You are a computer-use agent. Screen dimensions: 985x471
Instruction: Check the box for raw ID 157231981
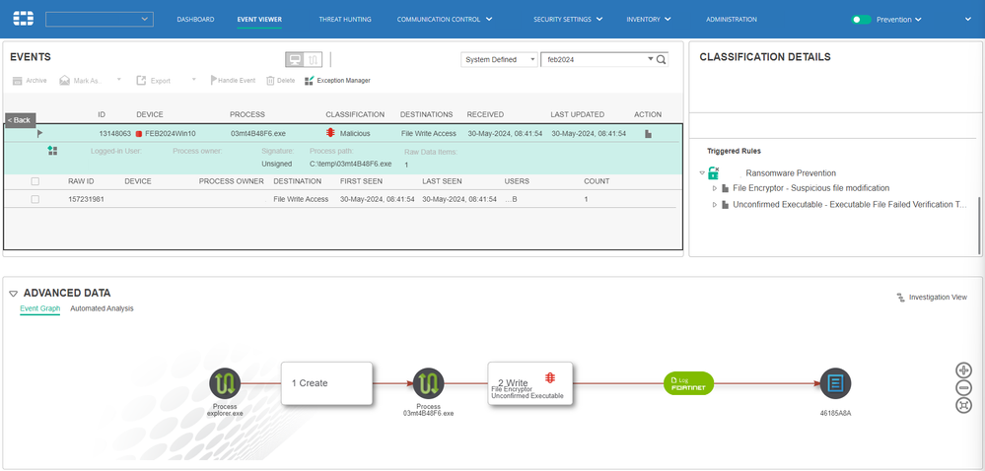[35, 199]
